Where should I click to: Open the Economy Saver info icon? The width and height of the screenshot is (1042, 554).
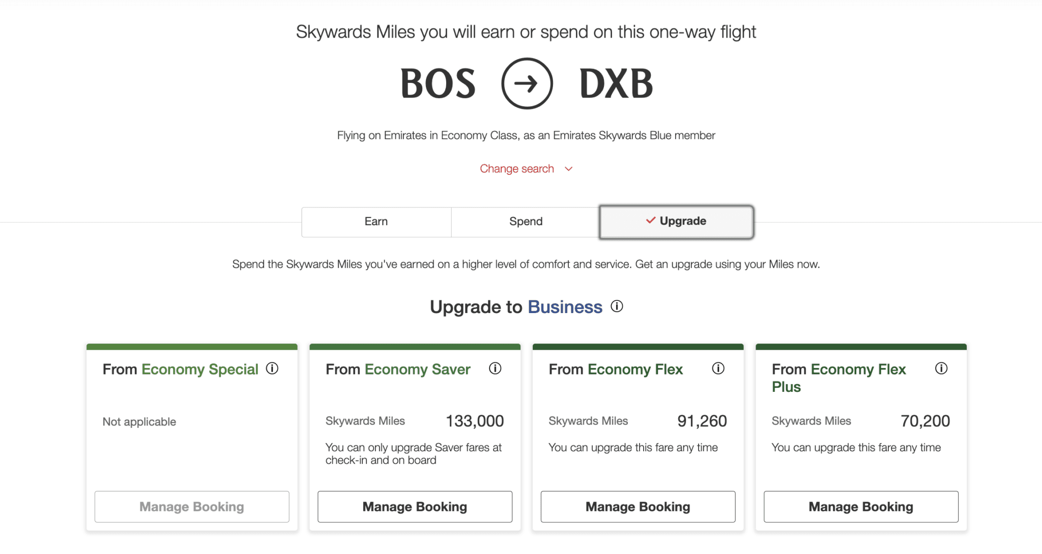pyautogui.click(x=495, y=369)
